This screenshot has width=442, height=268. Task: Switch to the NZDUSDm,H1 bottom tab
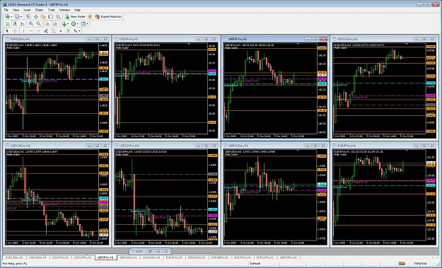tap(197, 257)
